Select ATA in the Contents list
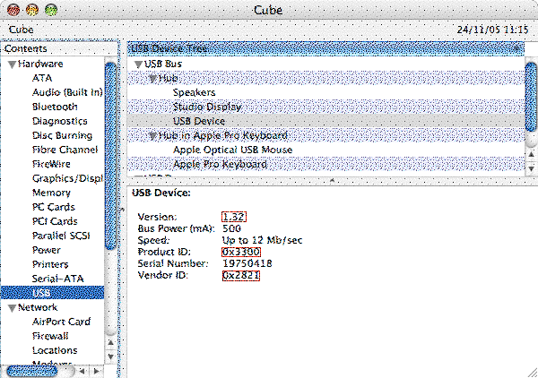Image resolution: width=538 pixels, height=378 pixels. click(42, 78)
